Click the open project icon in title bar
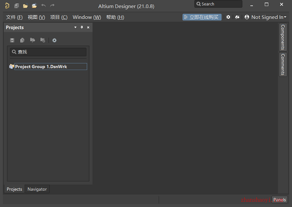The image size is (292, 207). pyautogui.click(x=34, y=6)
